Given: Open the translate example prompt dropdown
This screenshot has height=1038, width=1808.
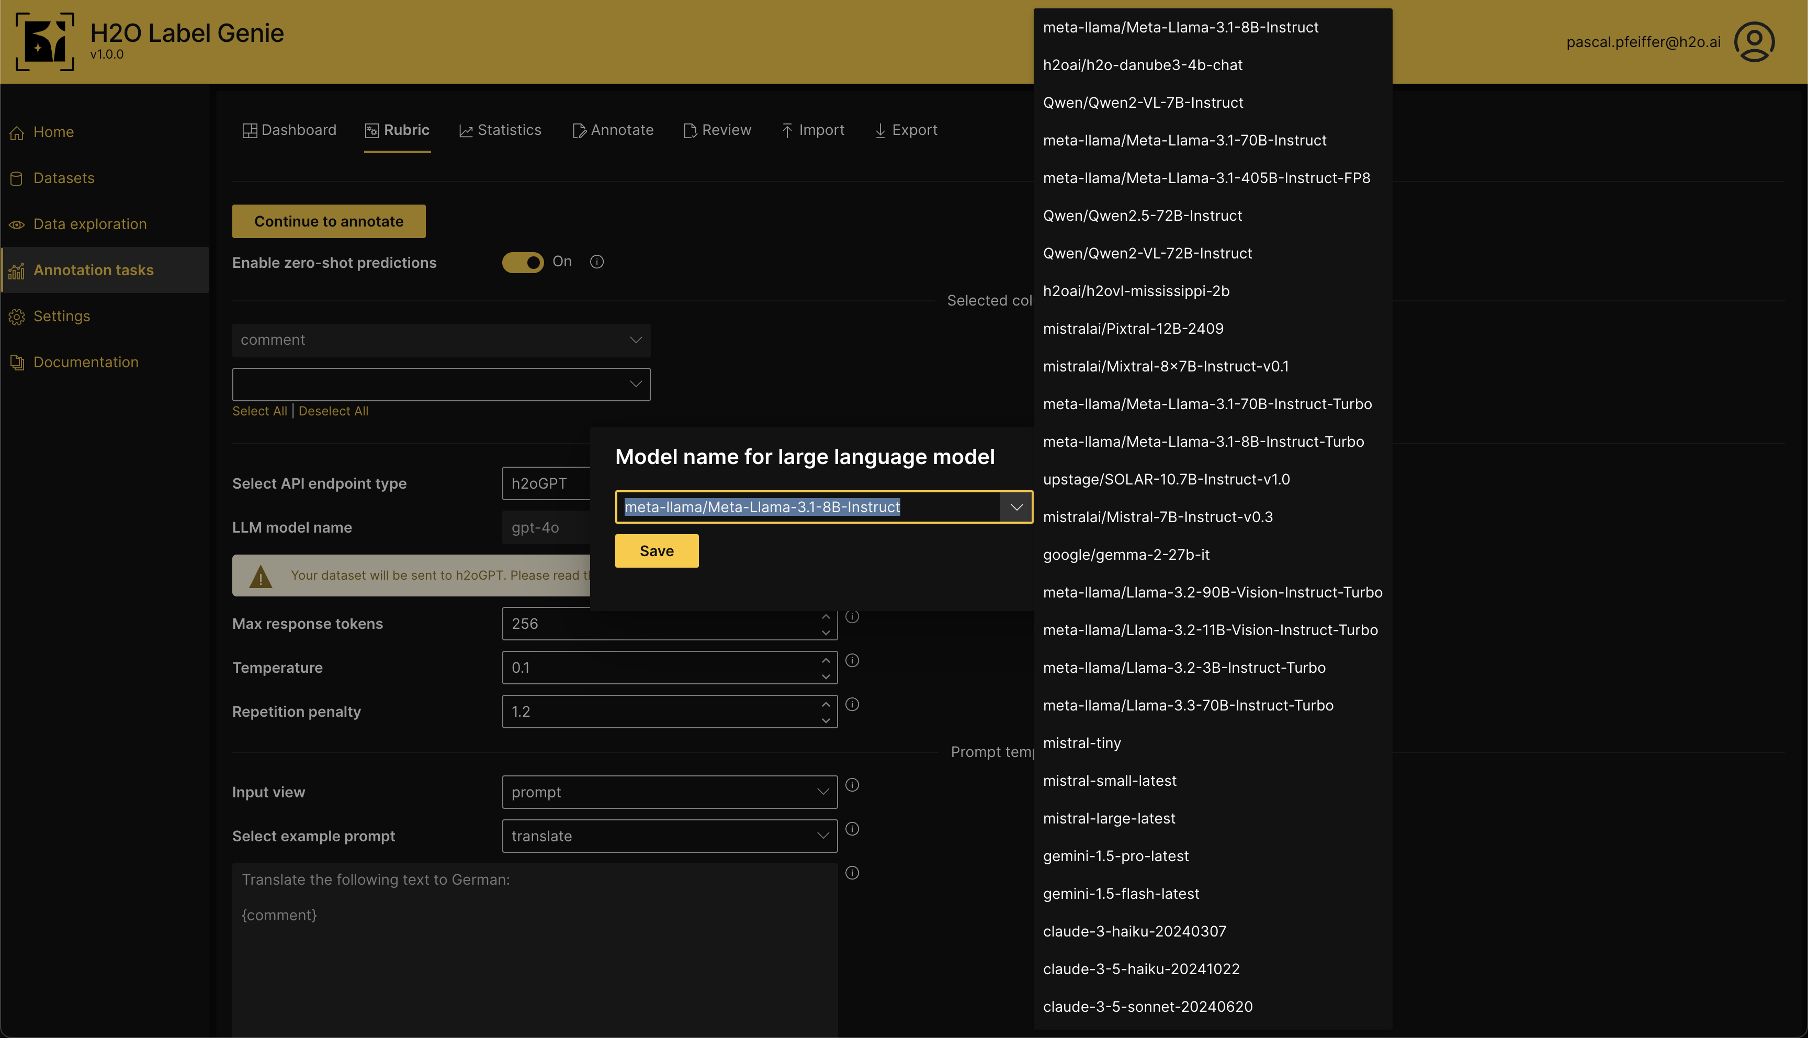Looking at the screenshot, I should [x=669, y=836].
